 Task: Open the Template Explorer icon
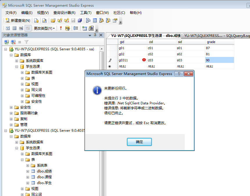click(108, 20)
